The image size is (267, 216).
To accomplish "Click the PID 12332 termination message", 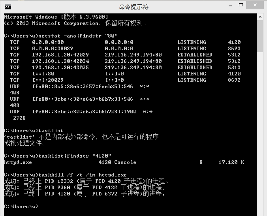I will [86, 181].
